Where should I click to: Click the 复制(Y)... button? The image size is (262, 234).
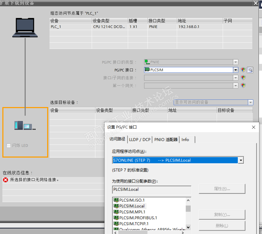click(x=222, y=214)
